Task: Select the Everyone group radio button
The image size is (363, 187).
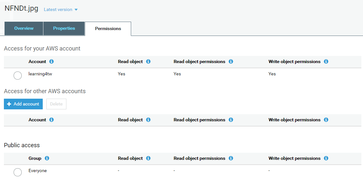Action: point(17,172)
